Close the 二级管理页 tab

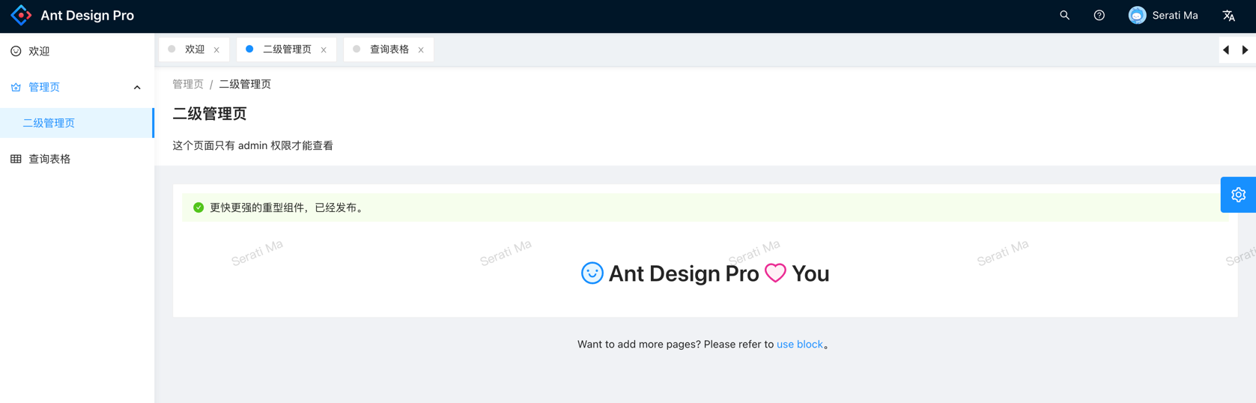coord(324,50)
